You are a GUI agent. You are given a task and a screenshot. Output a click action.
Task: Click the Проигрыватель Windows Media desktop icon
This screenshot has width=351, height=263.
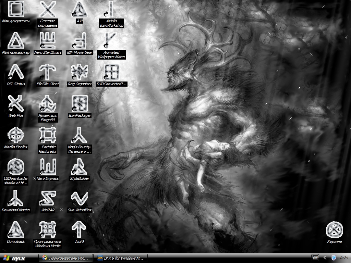48,230
